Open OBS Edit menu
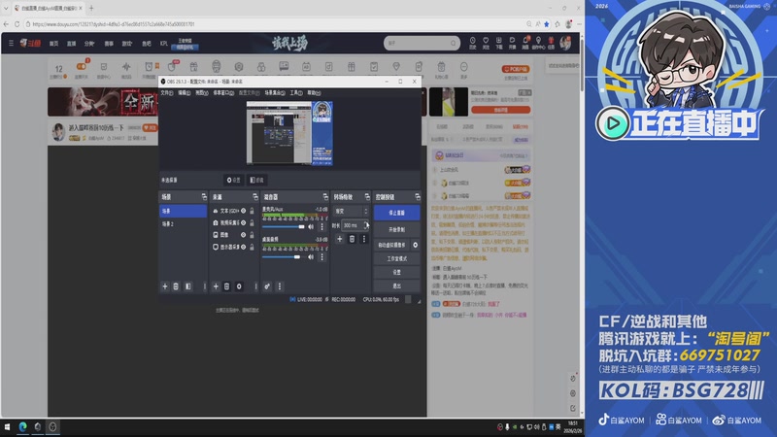Viewport: 777px width, 437px height. [x=185, y=92]
